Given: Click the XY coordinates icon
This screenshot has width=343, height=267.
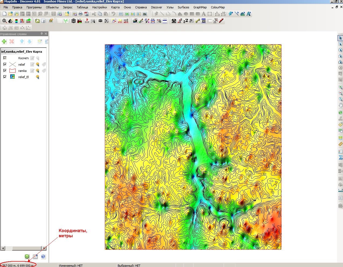Looking at the screenshot, I should click(106, 21).
